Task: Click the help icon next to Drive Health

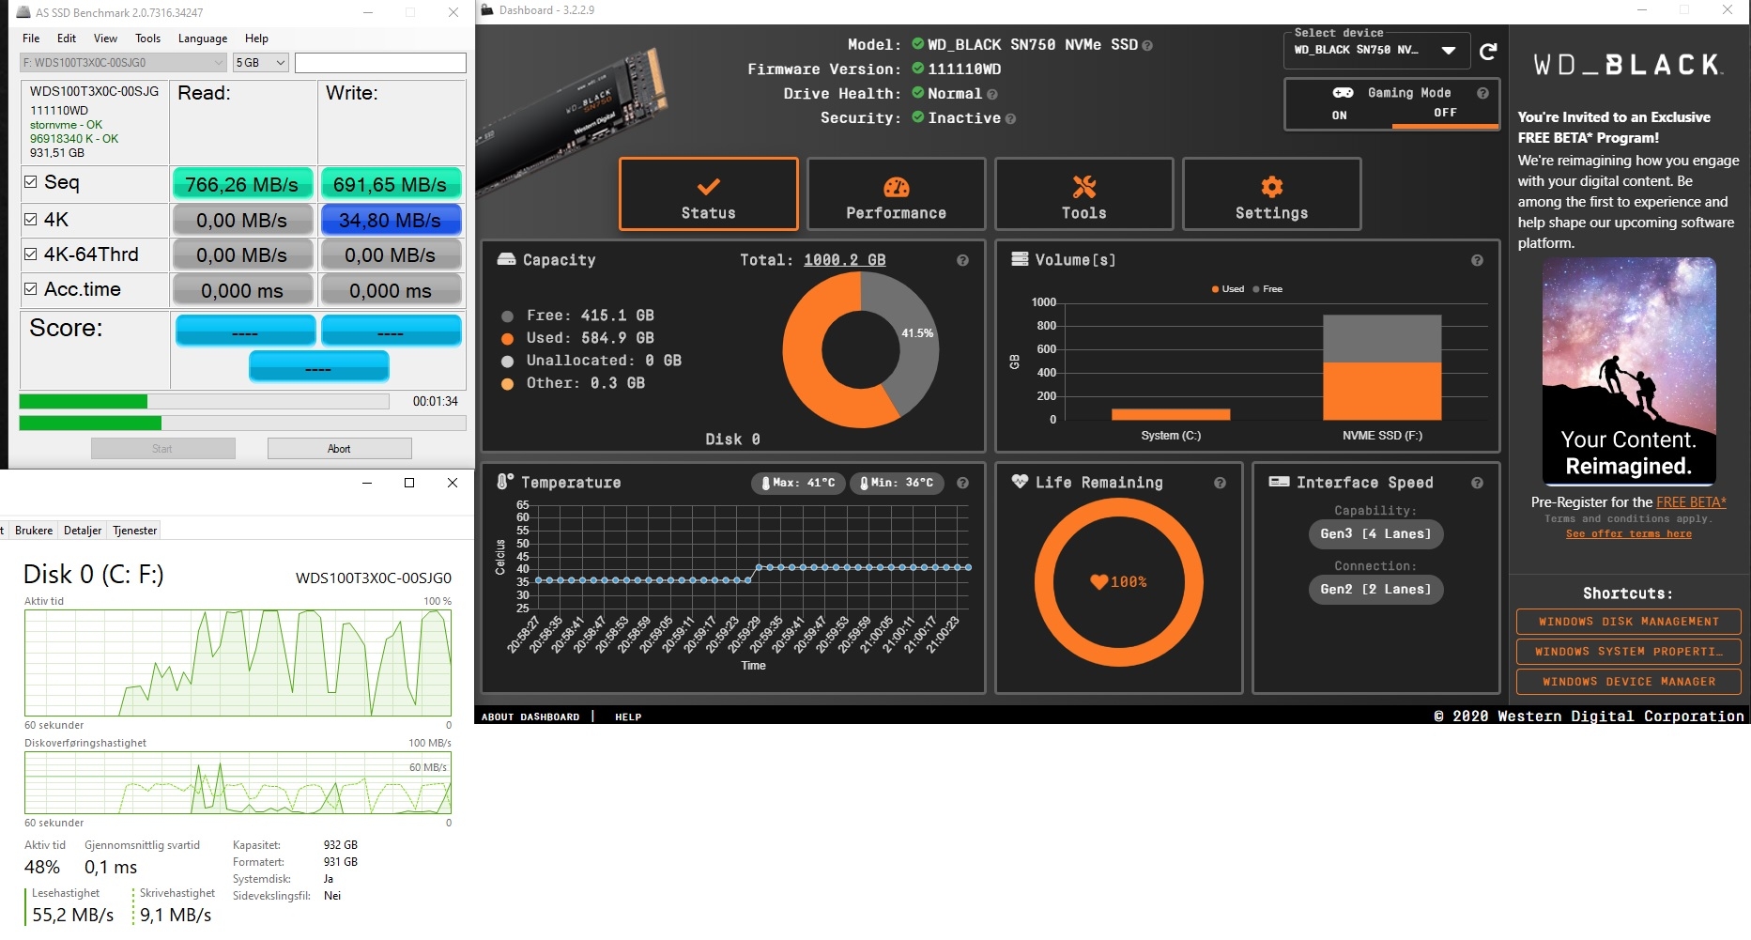Action: [992, 94]
